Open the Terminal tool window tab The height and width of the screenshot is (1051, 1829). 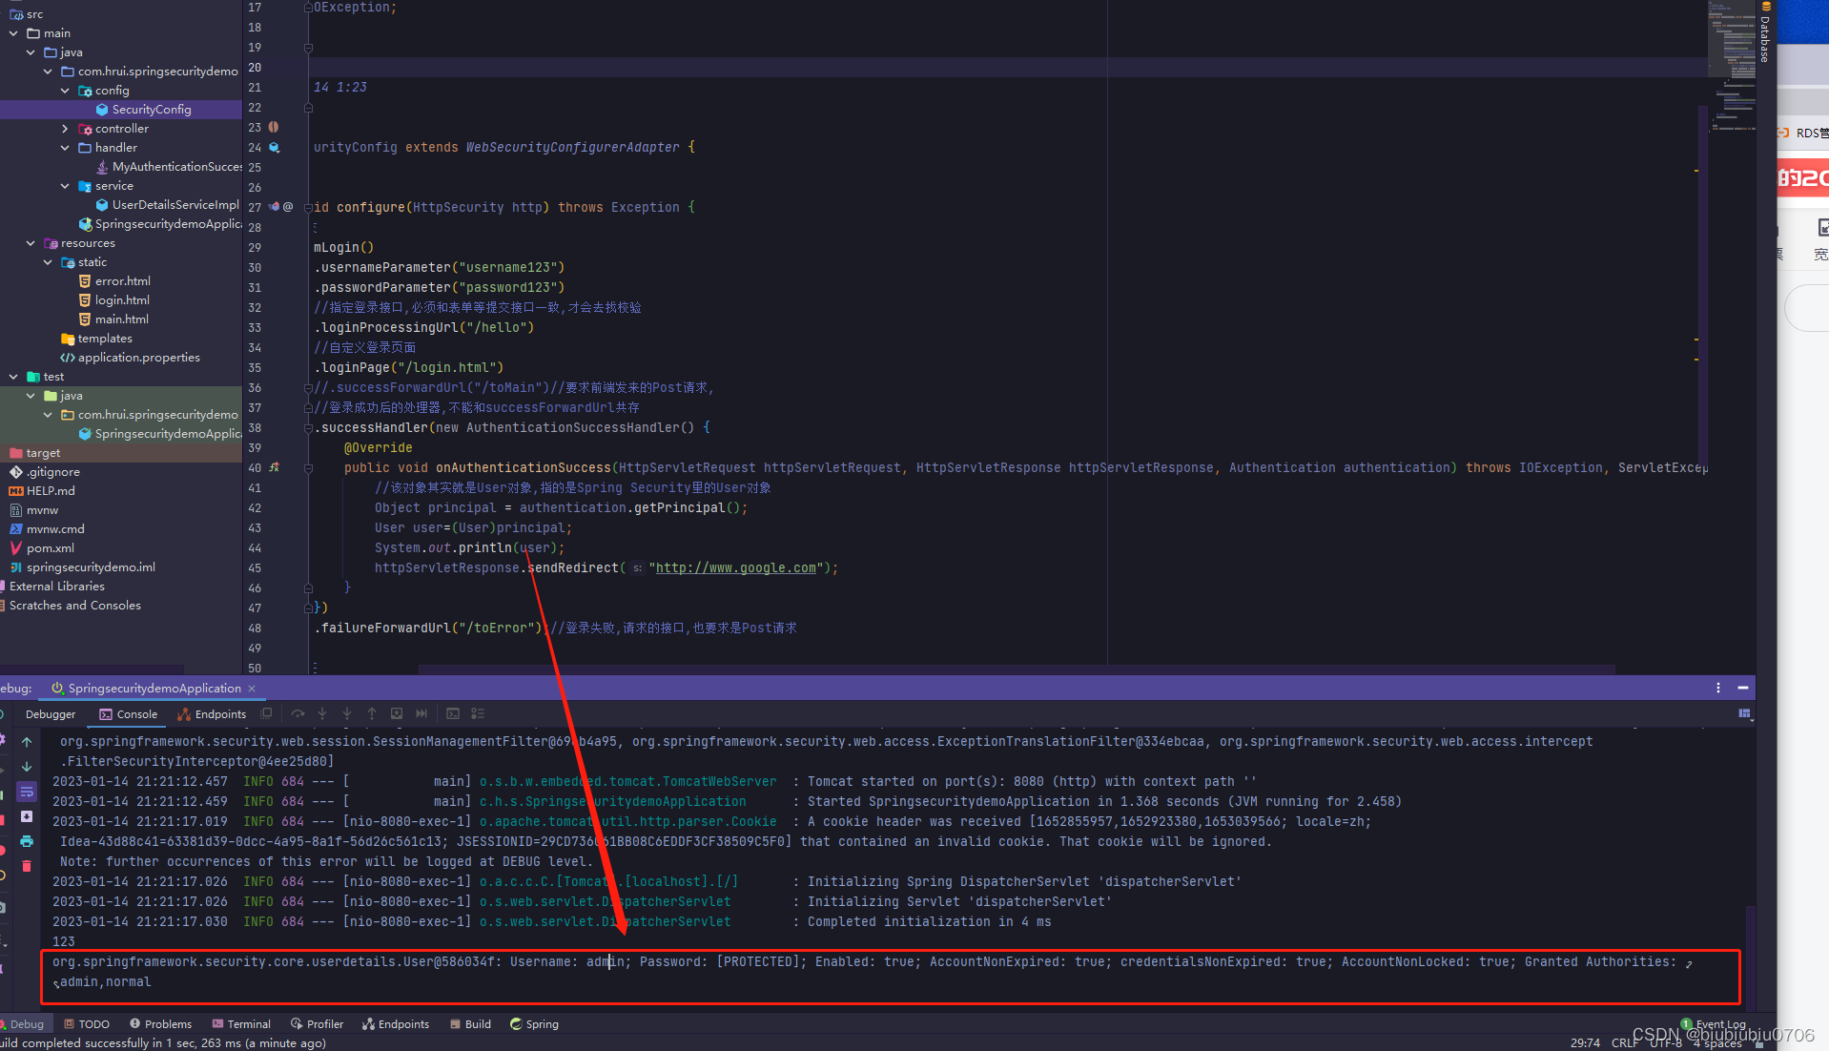(241, 1024)
